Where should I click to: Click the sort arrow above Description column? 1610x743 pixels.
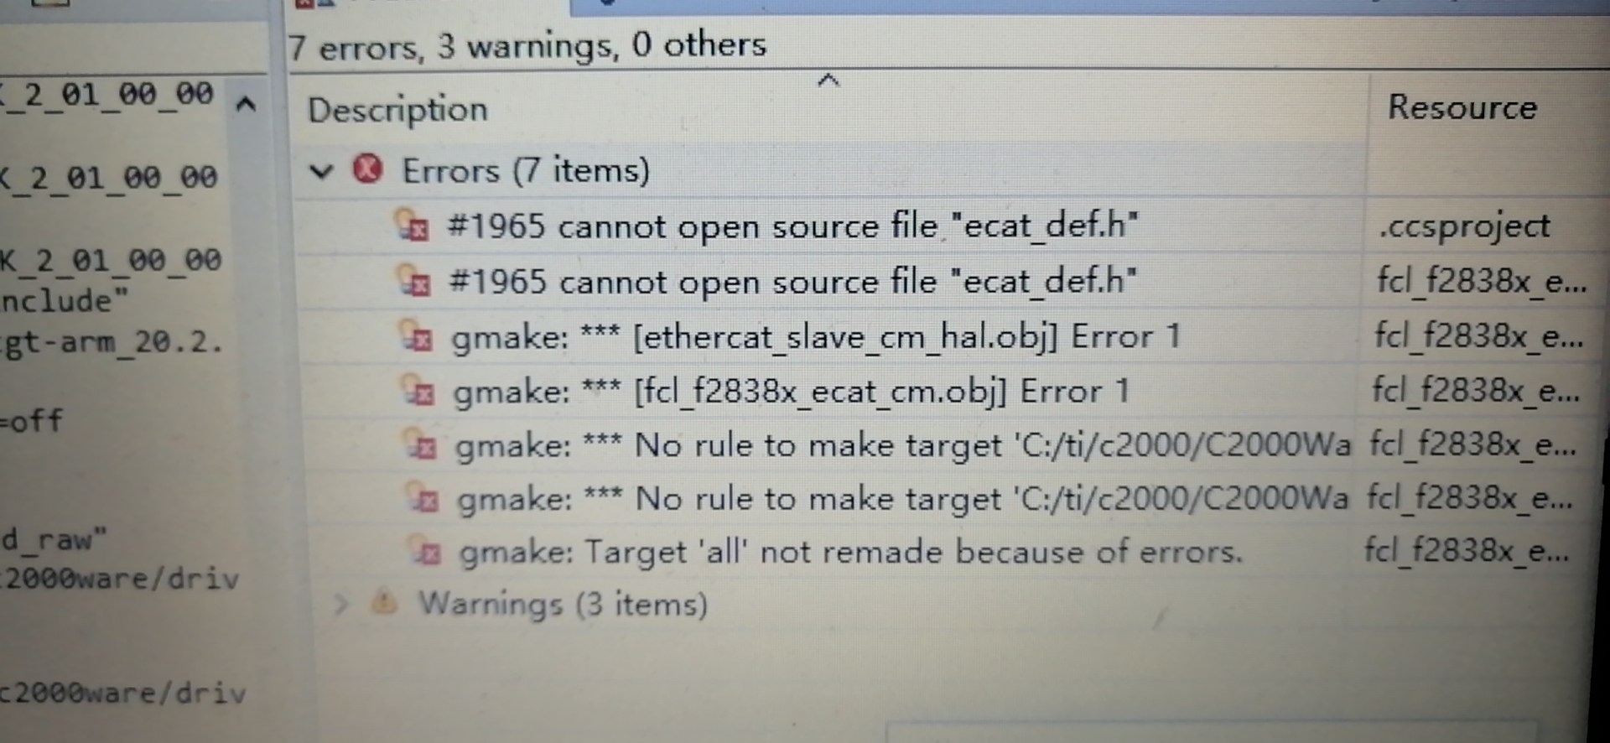[x=828, y=81]
